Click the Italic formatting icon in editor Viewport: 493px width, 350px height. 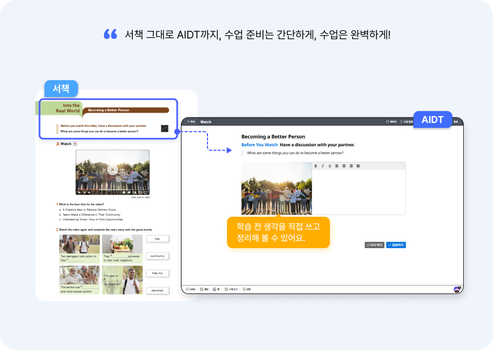click(322, 166)
